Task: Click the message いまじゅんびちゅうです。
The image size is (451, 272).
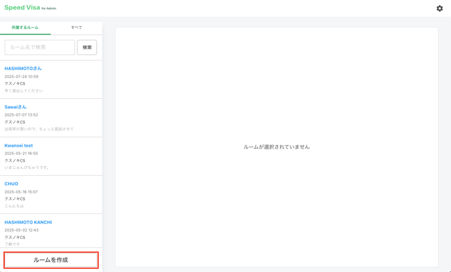Action: coord(27,168)
